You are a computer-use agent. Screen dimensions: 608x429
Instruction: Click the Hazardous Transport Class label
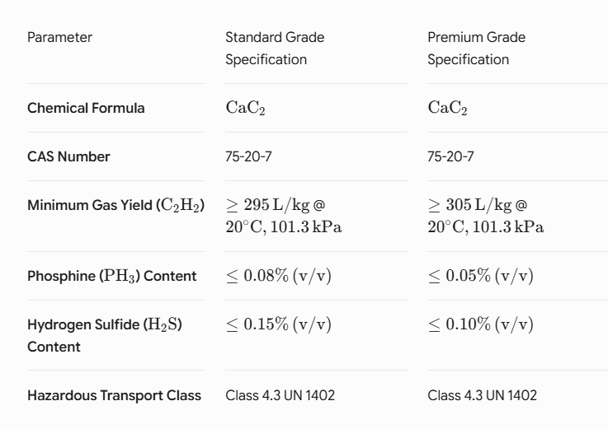pos(114,396)
